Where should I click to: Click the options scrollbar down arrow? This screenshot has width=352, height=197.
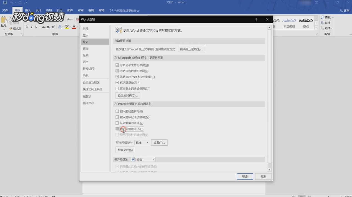tap(269, 170)
